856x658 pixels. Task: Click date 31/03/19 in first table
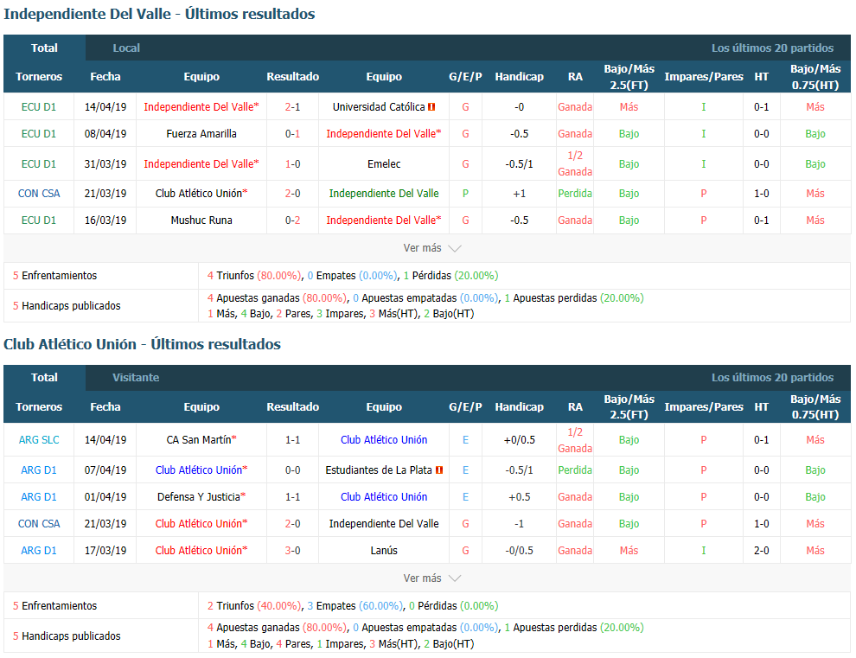[x=105, y=163]
